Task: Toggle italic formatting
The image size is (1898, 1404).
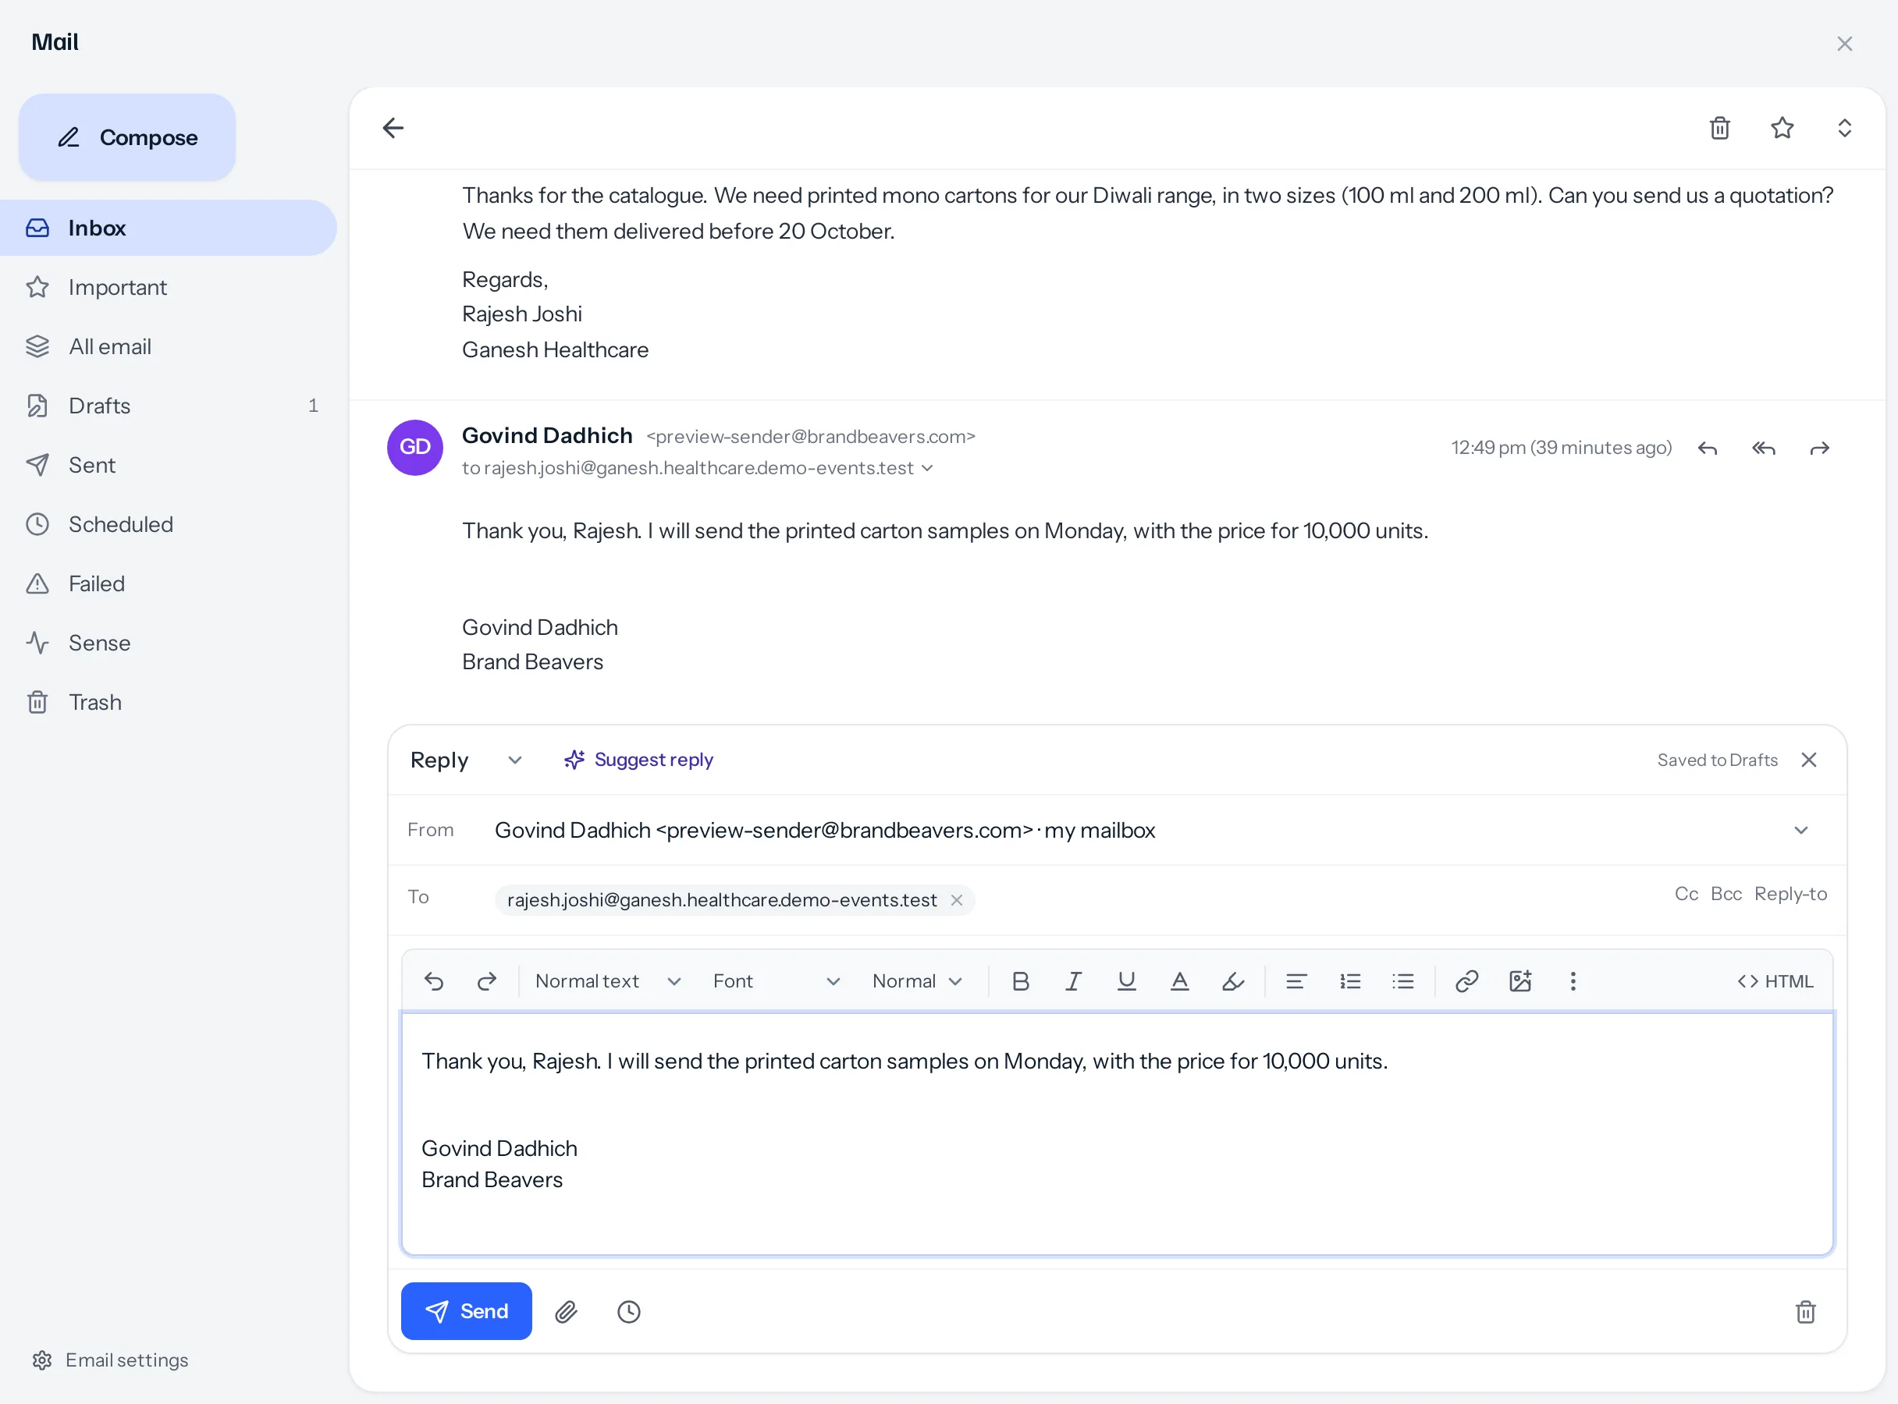Action: [x=1073, y=981]
